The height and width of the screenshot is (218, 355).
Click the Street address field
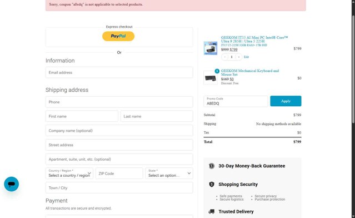(119, 145)
